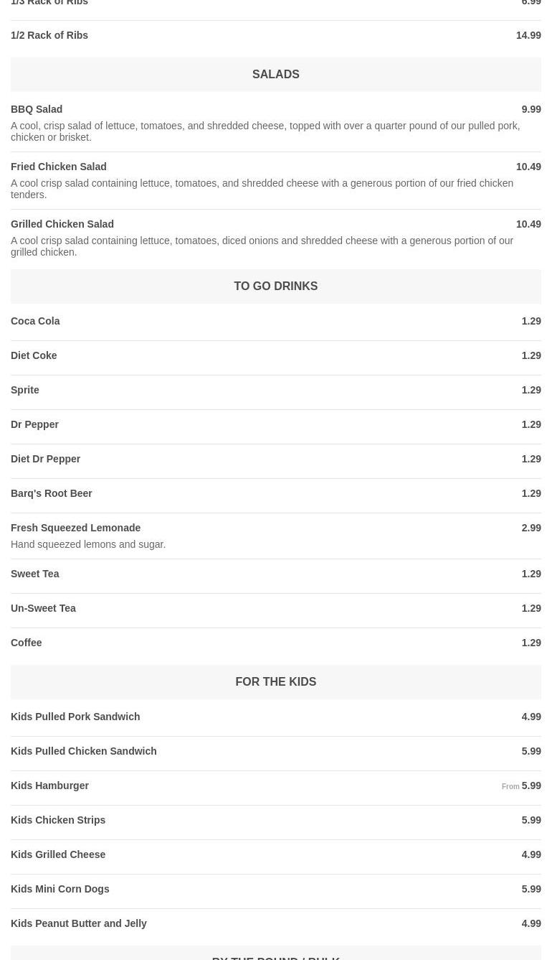The width and height of the screenshot is (552, 960).
Task: Click the FOR THE KIDS section header
Action: coord(276,681)
